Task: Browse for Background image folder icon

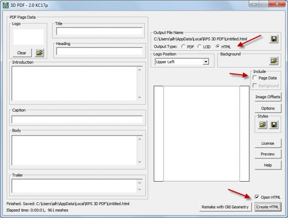Action: tap(274, 61)
